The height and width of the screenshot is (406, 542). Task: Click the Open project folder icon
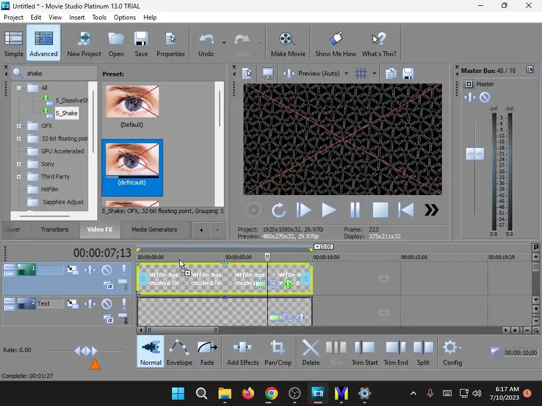tap(116, 43)
